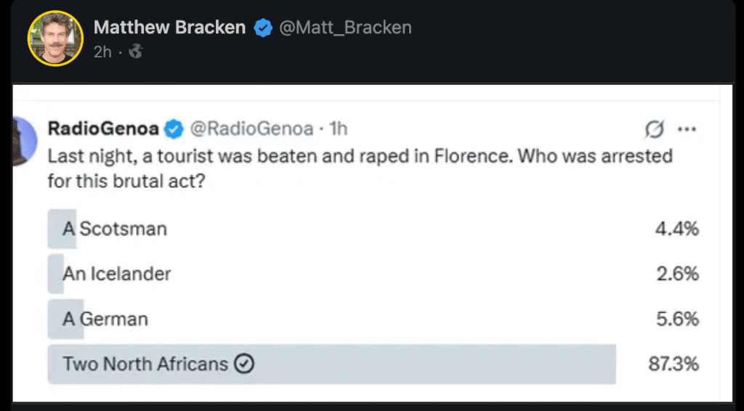Click the 4.4% result percentage
The height and width of the screenshot is (411, 744).
[x=676, y=229]
